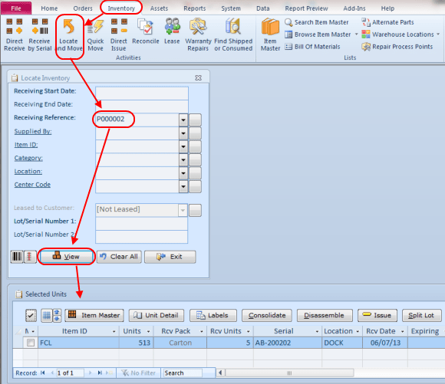Open the Units column filter arrow
The width and height of the screenshot is (445, 384).
tap(148, 331)
